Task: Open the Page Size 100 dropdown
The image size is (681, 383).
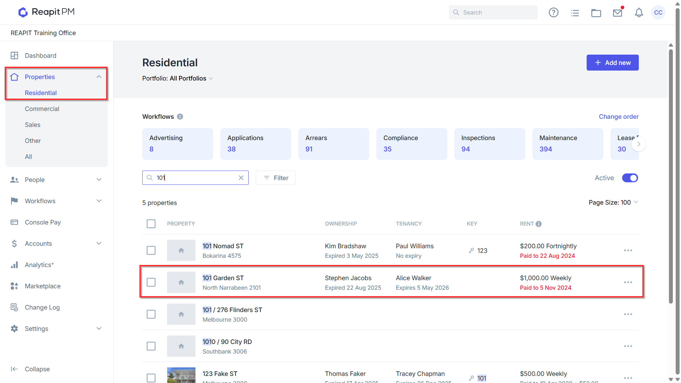Action: 613,202
